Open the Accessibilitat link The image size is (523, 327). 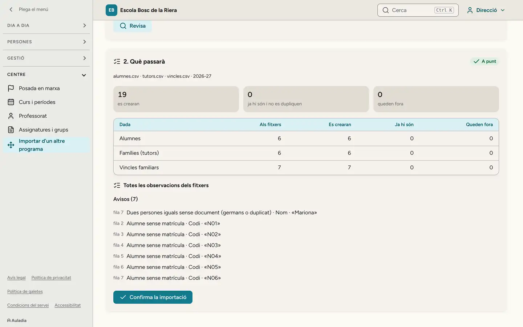[x=68, y=305]
